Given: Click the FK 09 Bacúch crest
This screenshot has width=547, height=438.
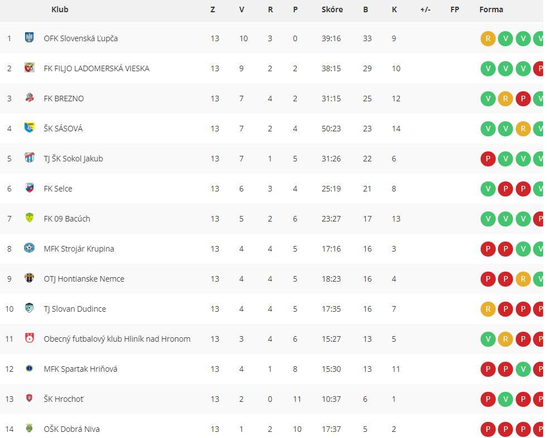Looking at the screenshot, I should 30,218.
